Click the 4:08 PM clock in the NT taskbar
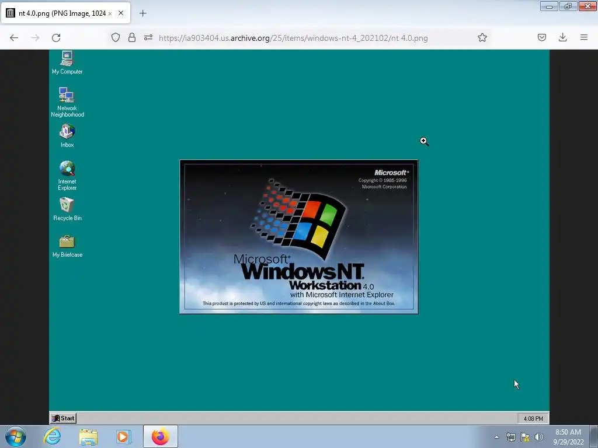 533,418
